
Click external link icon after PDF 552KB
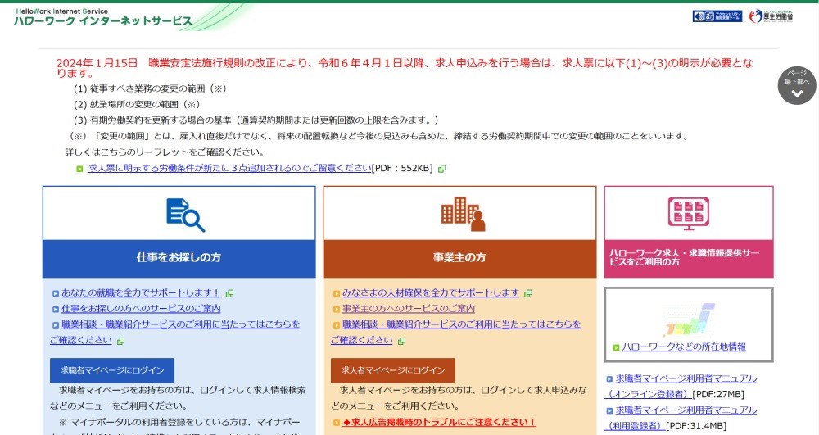[x=442, y=169]
